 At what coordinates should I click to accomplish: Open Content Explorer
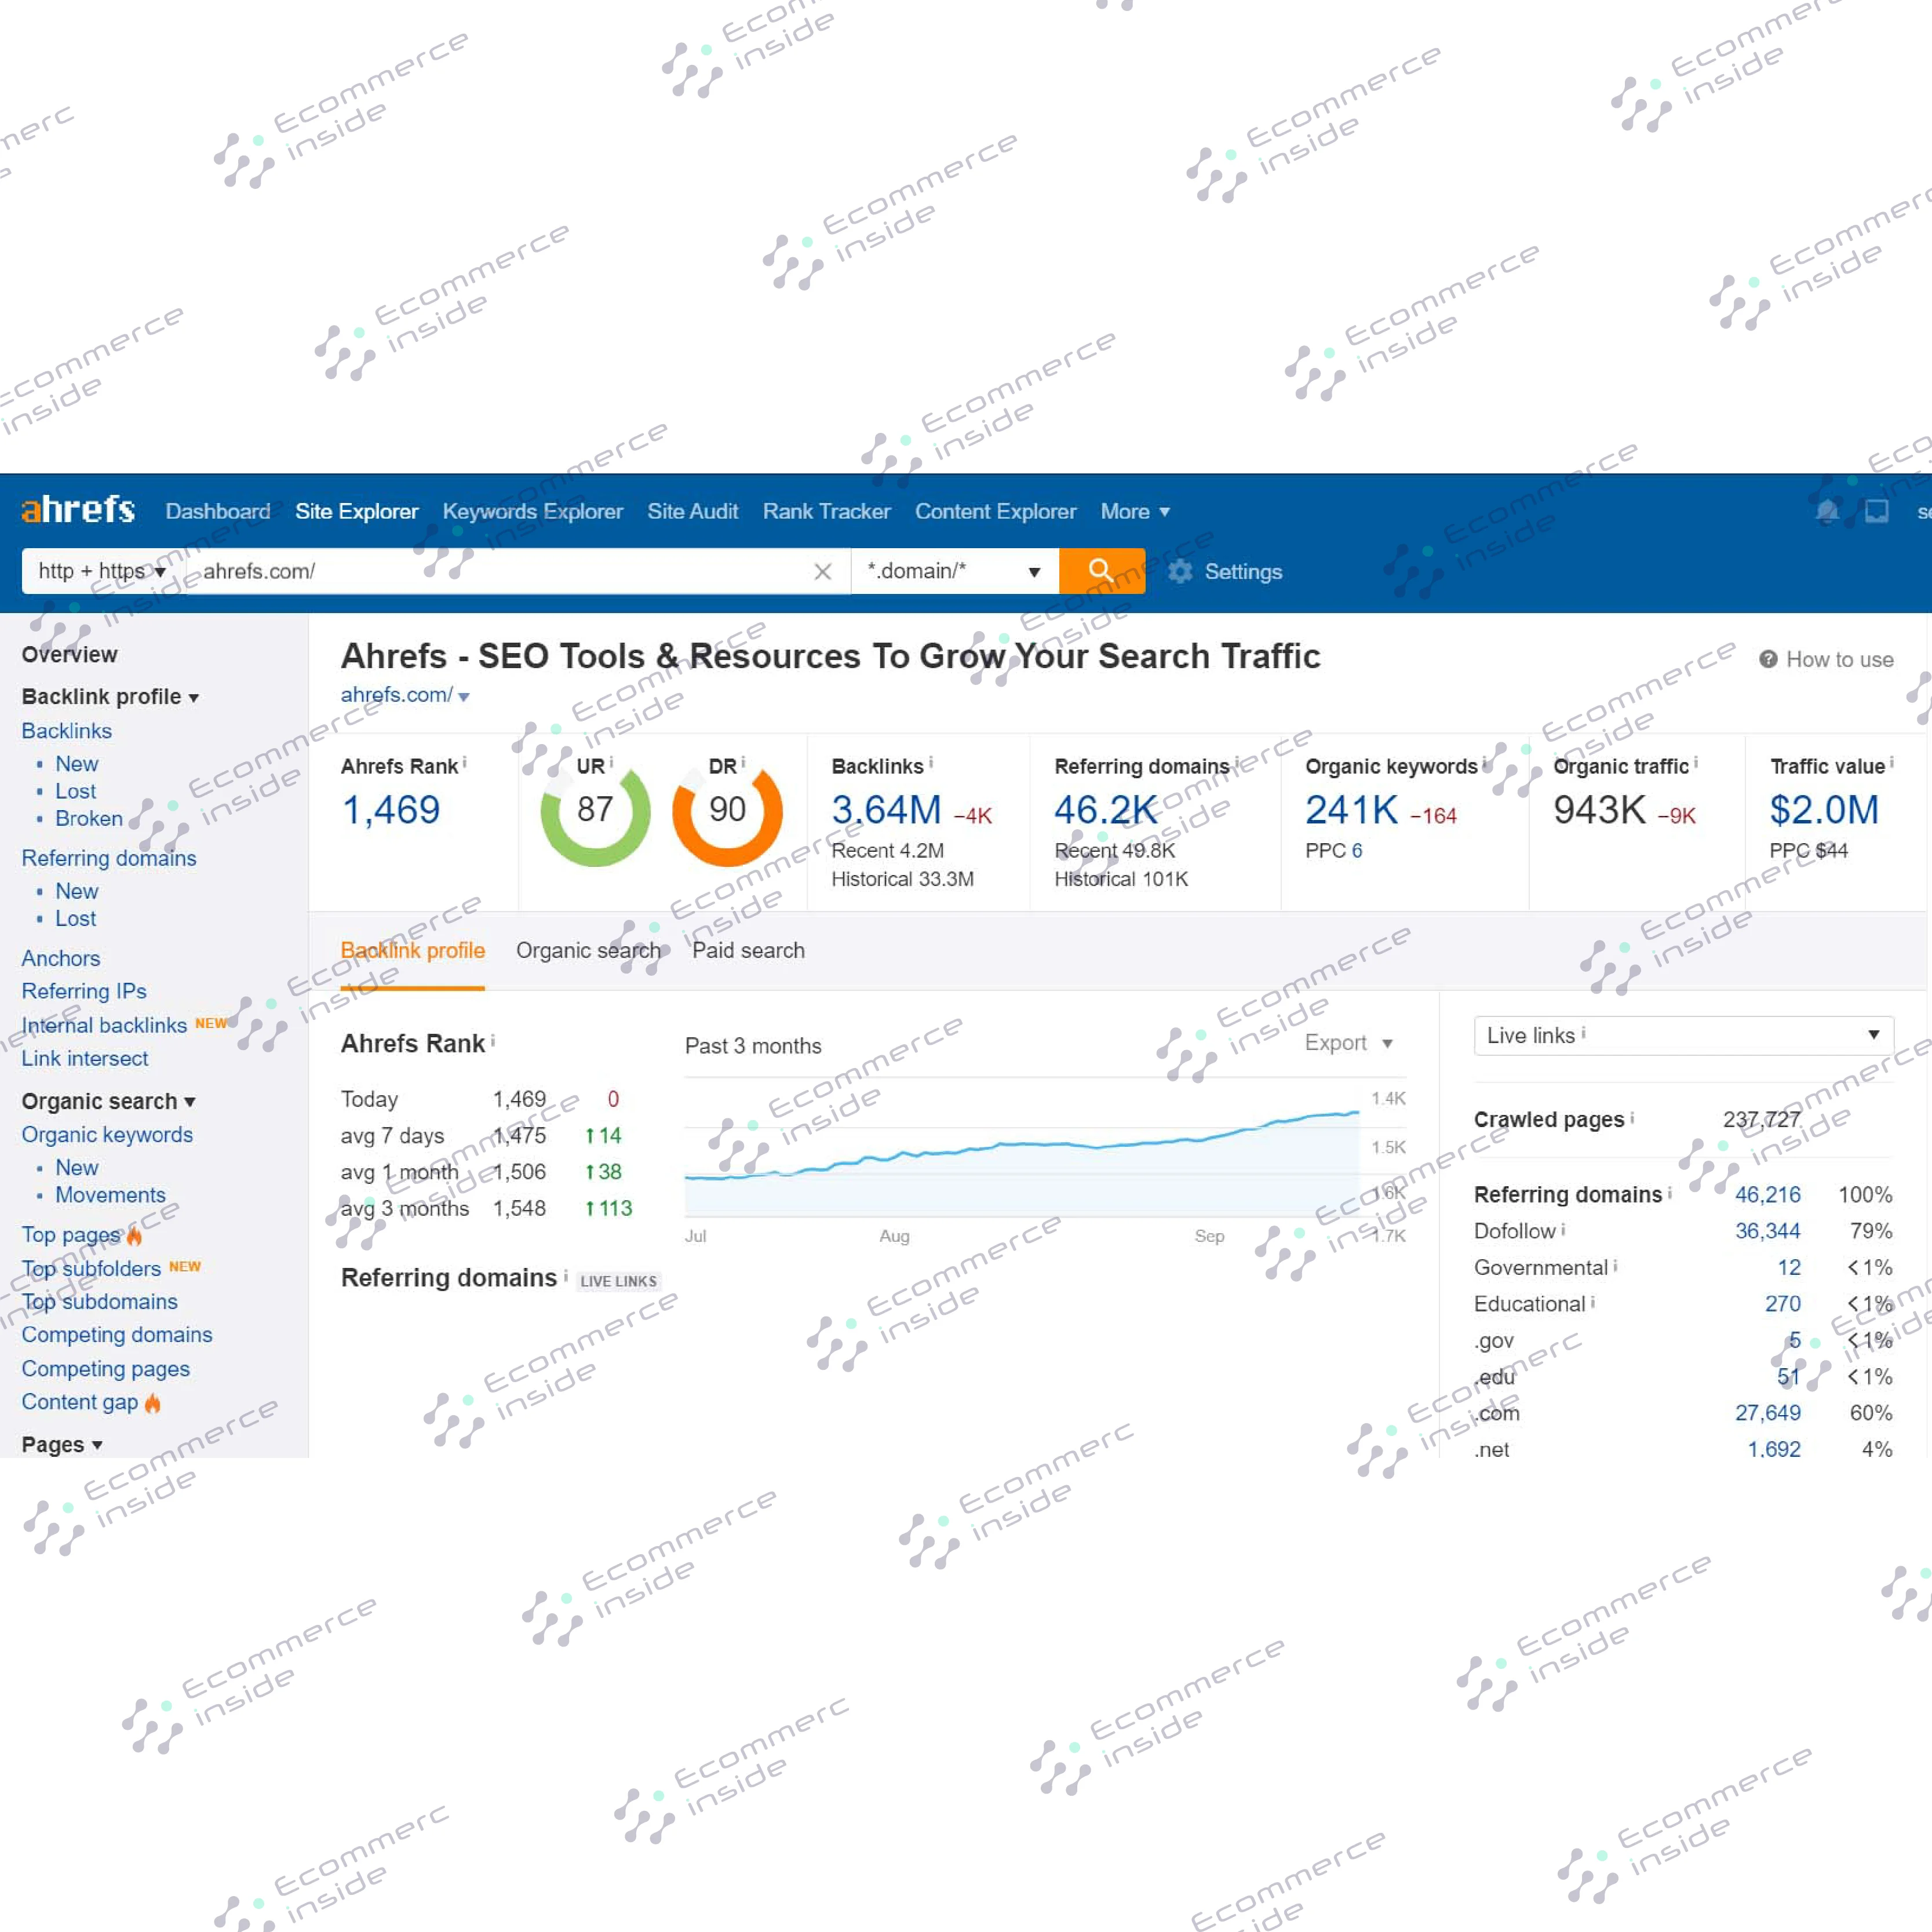coord(995,511)
